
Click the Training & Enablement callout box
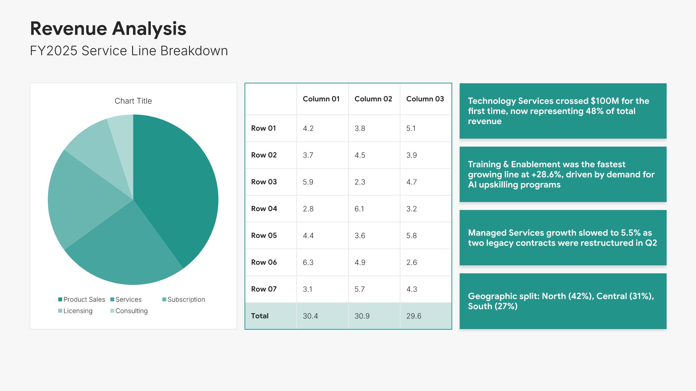point(563,174)
